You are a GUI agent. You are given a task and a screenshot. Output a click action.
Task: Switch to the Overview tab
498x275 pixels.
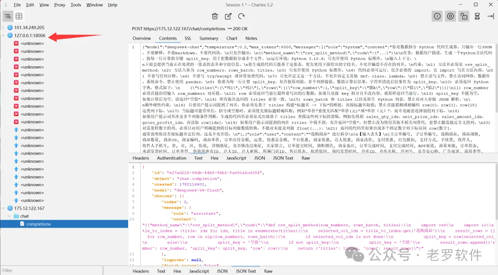pyautogui.click(x=142, y=38)
